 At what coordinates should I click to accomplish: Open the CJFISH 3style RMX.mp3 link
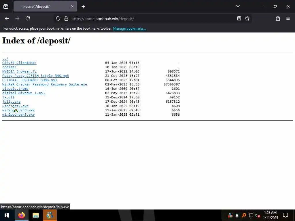coord(35,76)
